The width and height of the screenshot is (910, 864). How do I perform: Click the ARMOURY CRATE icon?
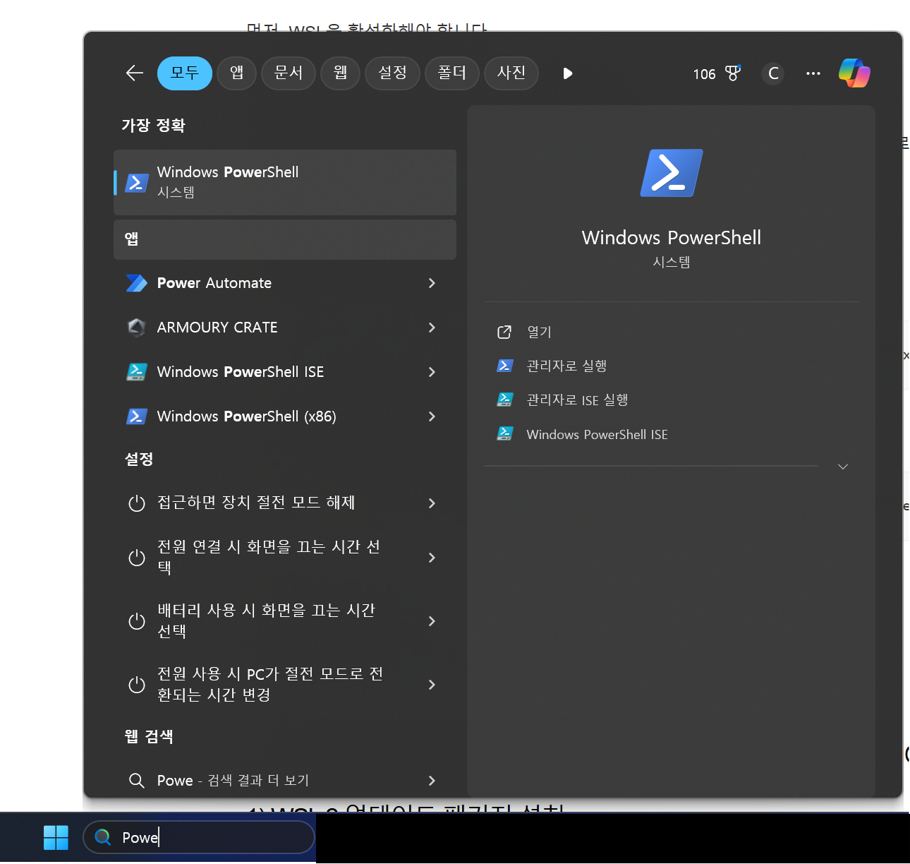tap(137, 328)
